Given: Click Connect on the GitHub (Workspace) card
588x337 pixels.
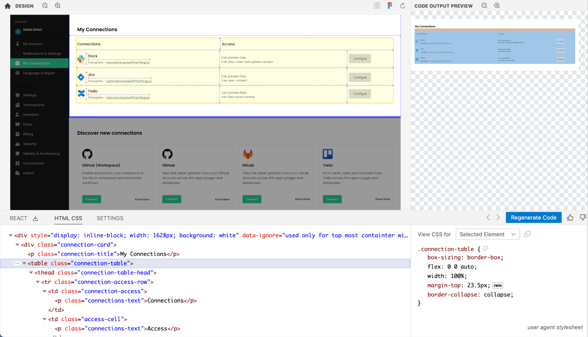Looking at the screenshot, I should pyautogui.click(x=91, y=199).
